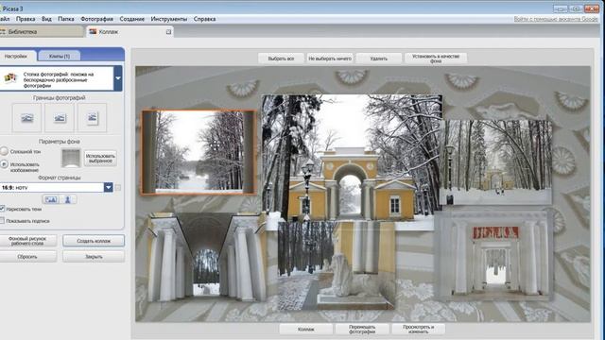Image resolution: width=605 pixels, height=340 pixels.
Task: Click the Закрыть button
Action: tap(94, 256)
